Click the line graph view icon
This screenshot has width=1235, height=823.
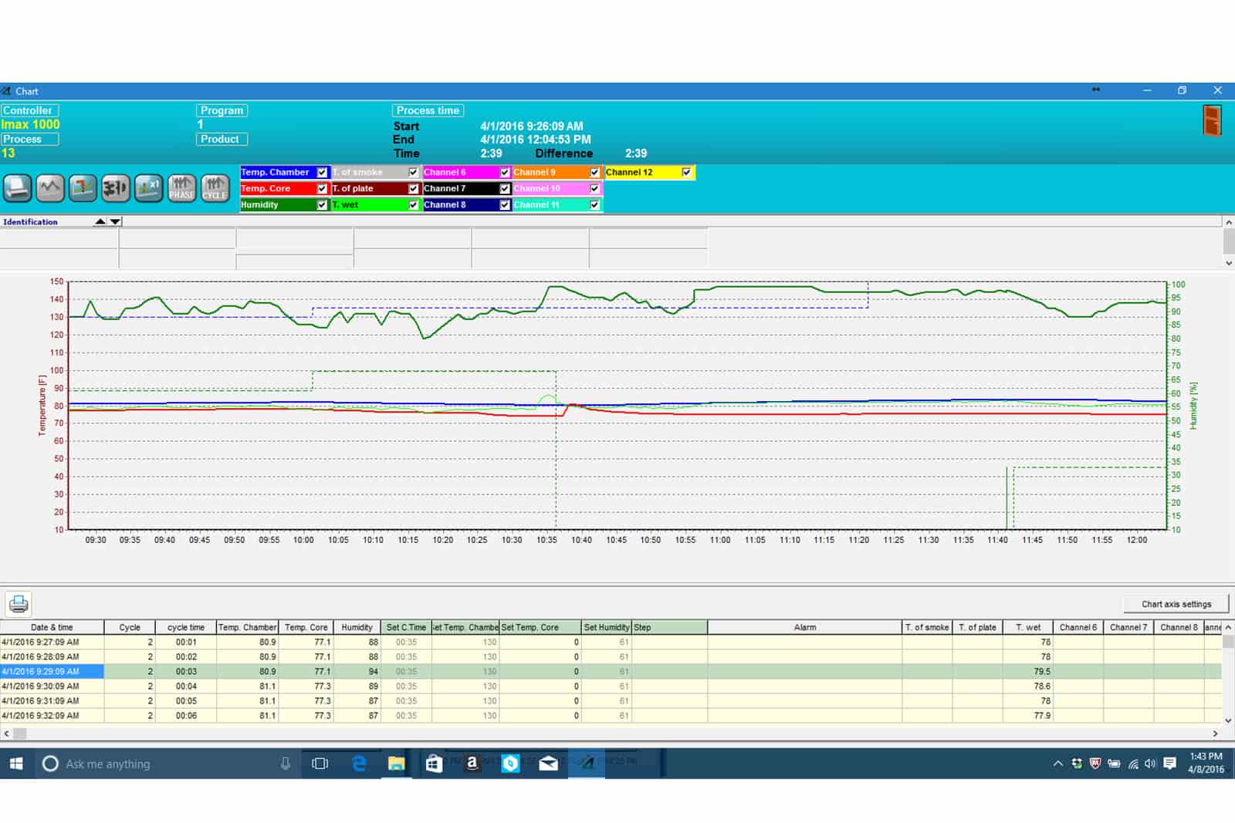(50, 187)
